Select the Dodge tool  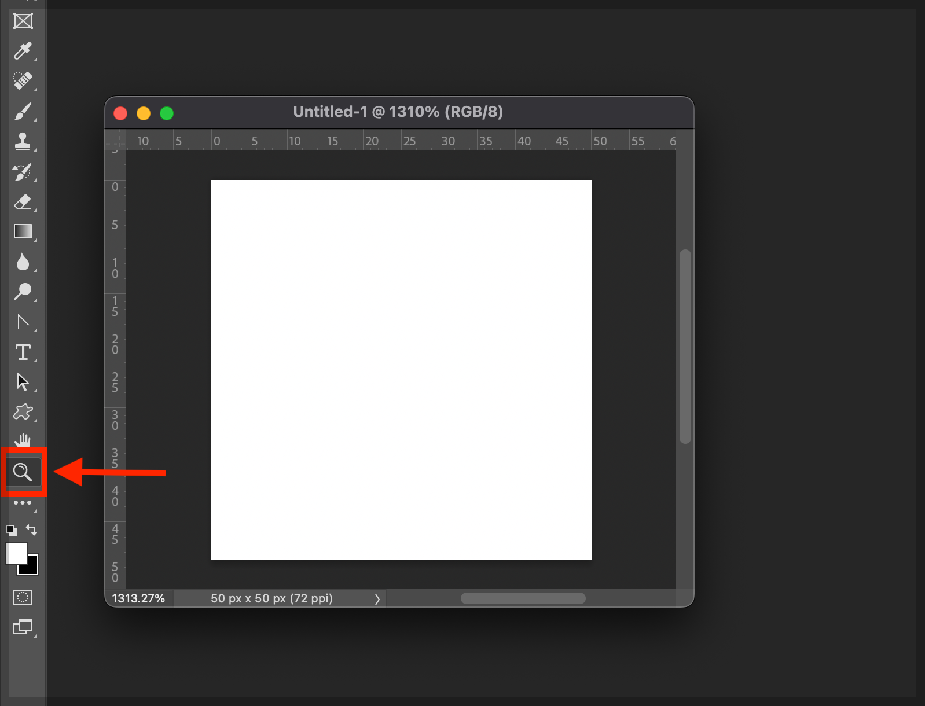[23, 292]
